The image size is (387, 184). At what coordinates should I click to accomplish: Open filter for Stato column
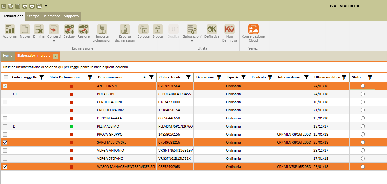tap(370, 77)
